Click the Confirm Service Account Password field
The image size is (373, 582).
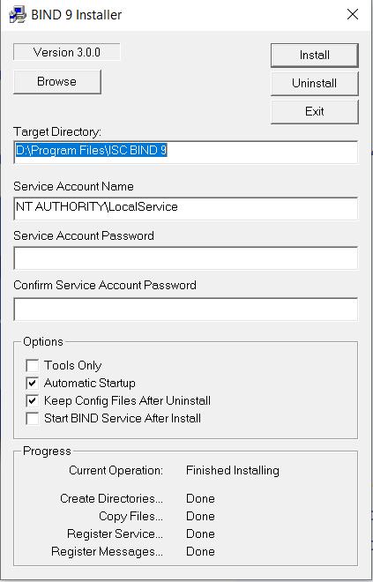(x=185, y=309)
